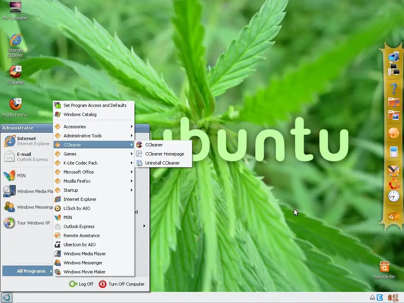The image size is (404, 303).
Task: Click the eject icon in system tray
Action: tap(372, 297)
